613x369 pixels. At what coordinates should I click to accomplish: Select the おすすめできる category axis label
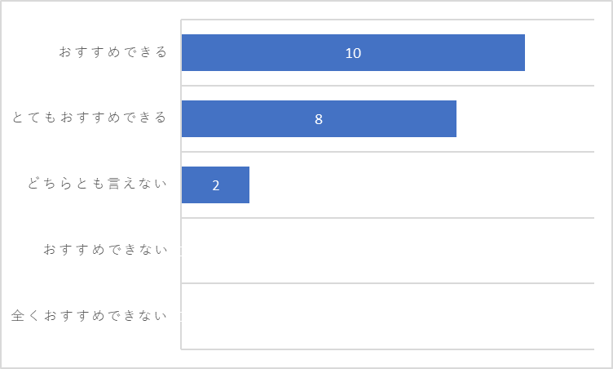pyautogui.click(x=113, y=52)
